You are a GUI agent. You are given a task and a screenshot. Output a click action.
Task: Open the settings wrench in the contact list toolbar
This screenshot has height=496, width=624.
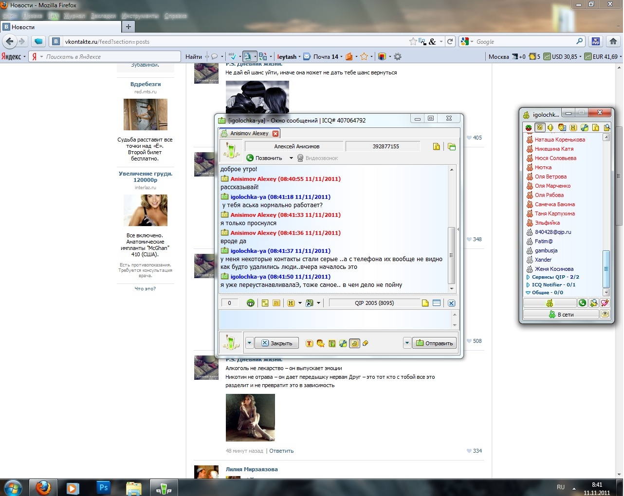tap(584, 127)
